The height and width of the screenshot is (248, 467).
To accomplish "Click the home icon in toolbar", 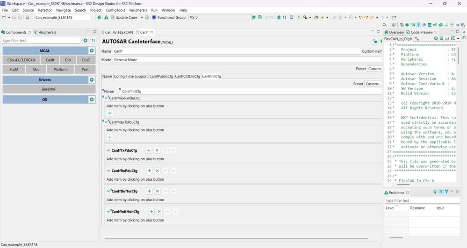I will click(x=99, y=17).
